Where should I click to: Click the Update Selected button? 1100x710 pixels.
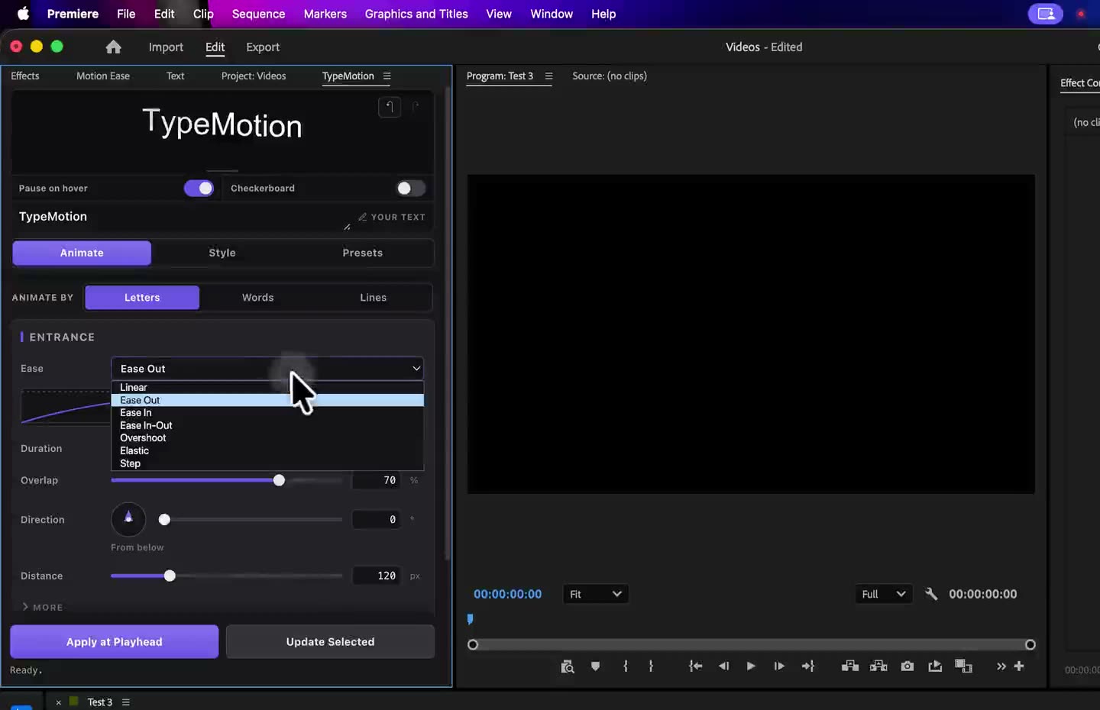coord(331,642)
